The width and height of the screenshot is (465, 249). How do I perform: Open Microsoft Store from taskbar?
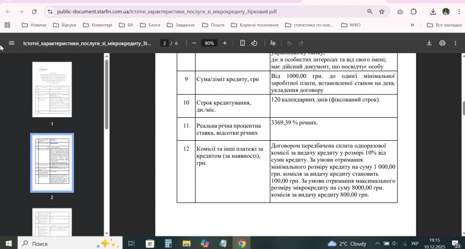[x=150, y=244]
